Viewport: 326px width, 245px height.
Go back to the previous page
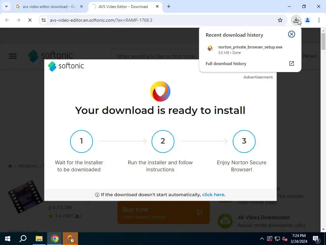click(7, 20)
